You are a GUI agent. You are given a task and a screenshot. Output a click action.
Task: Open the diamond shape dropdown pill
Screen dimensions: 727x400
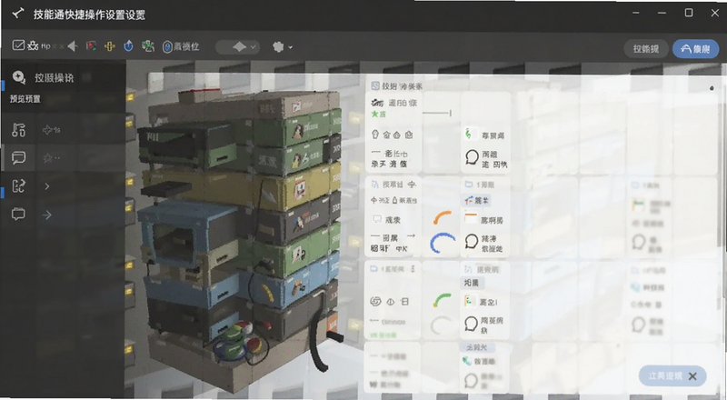point(238,47)
